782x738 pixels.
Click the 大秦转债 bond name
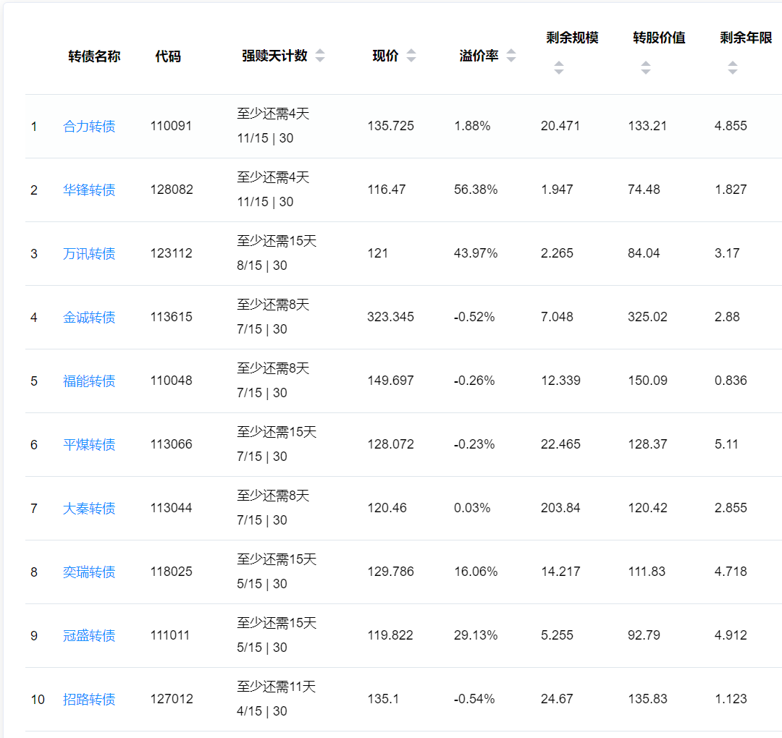89,509
